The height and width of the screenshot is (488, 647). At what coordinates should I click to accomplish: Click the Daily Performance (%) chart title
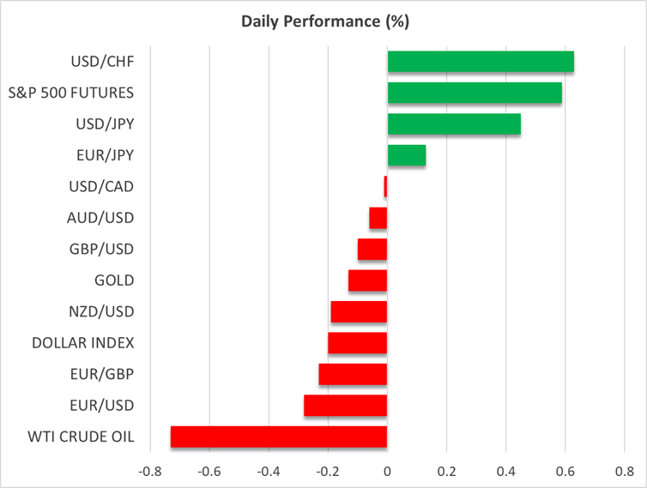point(323,19)
